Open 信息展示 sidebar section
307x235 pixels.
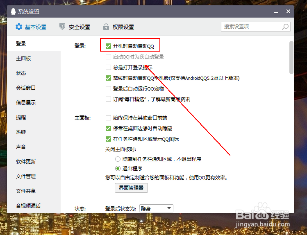[34, 102]
